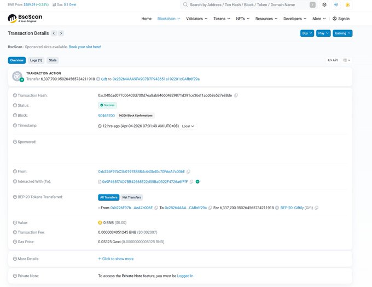This screenshot has width=372, height=287.
Task: Expand the Local timezone dropdown
Action: (188, 126)
